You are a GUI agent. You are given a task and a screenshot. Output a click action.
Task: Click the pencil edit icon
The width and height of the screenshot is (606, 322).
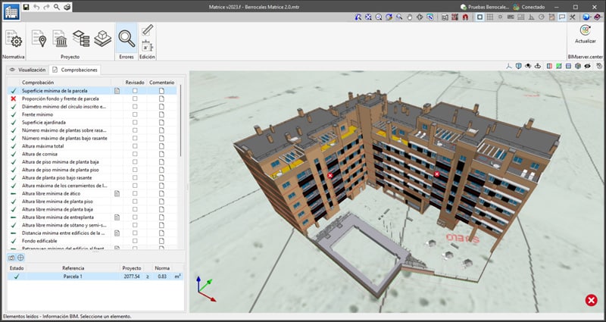(147, 30)
